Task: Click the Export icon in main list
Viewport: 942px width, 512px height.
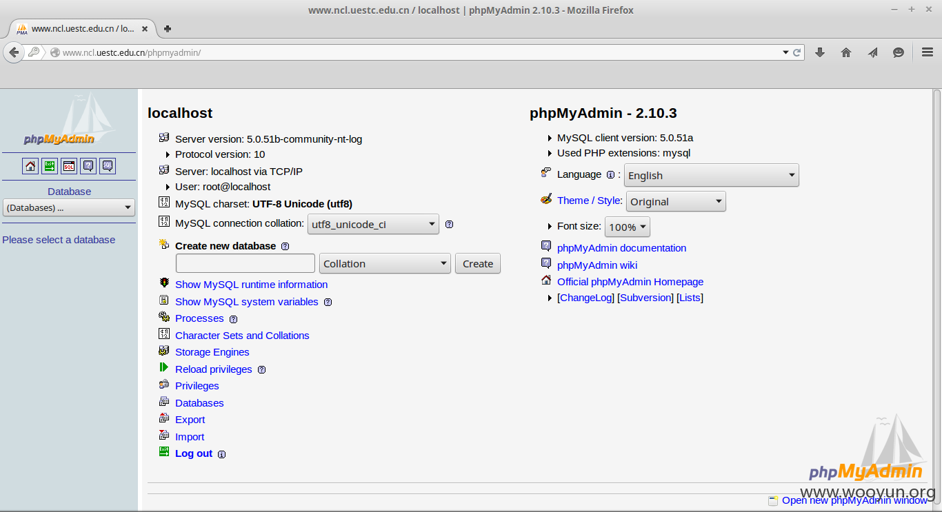Action: [164, 418]
